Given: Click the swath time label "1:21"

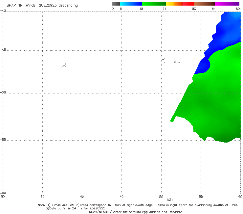Looking at the screenshot, I should tap(169, 200).
